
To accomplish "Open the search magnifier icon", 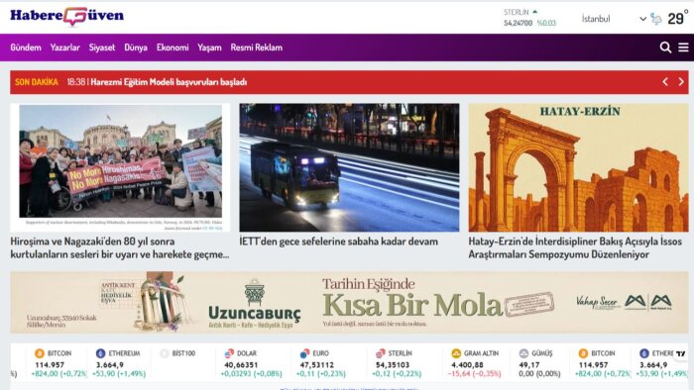I will [x=665, y=48].
